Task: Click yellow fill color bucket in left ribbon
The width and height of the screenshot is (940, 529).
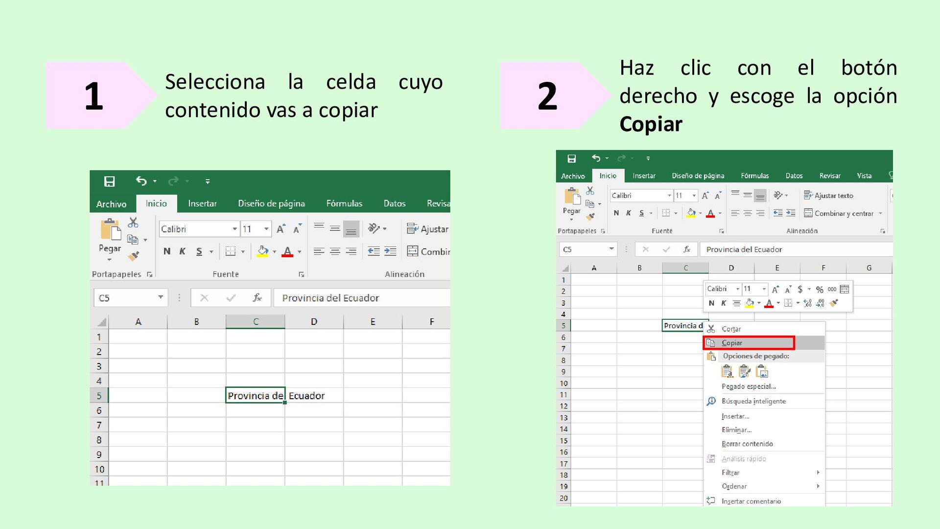Action: (x=262, y=251)
